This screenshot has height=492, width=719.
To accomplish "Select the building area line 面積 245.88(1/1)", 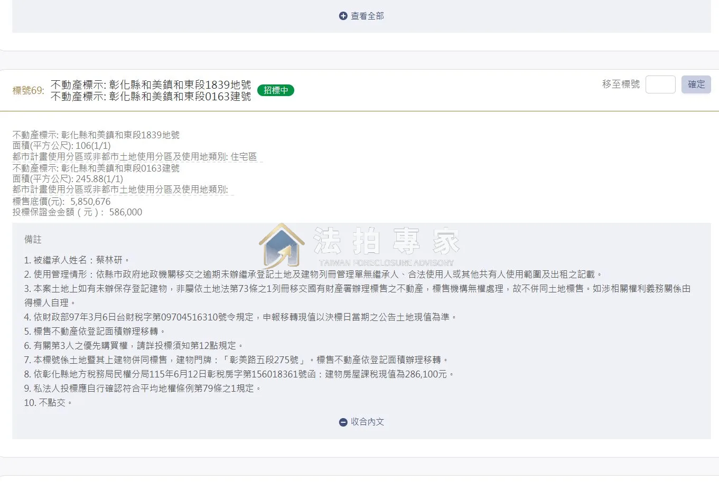I will 68,179.
